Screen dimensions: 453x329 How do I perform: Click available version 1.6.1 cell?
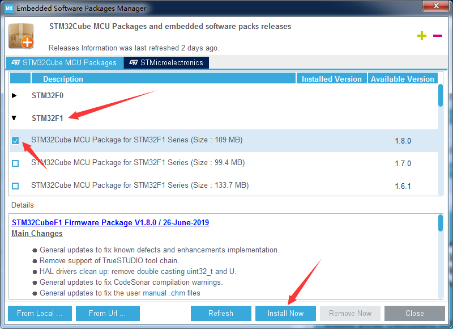[x=403, y=186]
